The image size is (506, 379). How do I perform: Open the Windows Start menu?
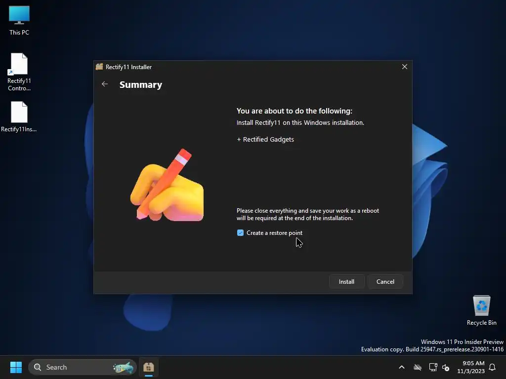(16, 367)
